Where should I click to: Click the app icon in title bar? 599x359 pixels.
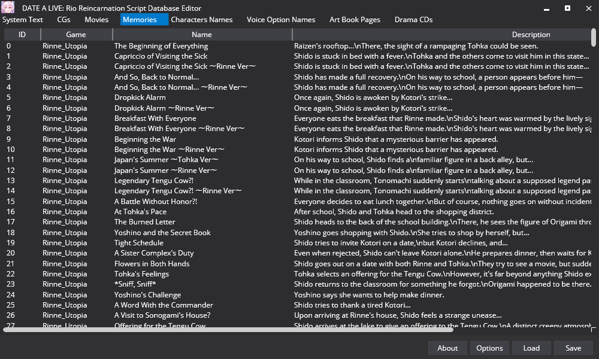(8, 7)
